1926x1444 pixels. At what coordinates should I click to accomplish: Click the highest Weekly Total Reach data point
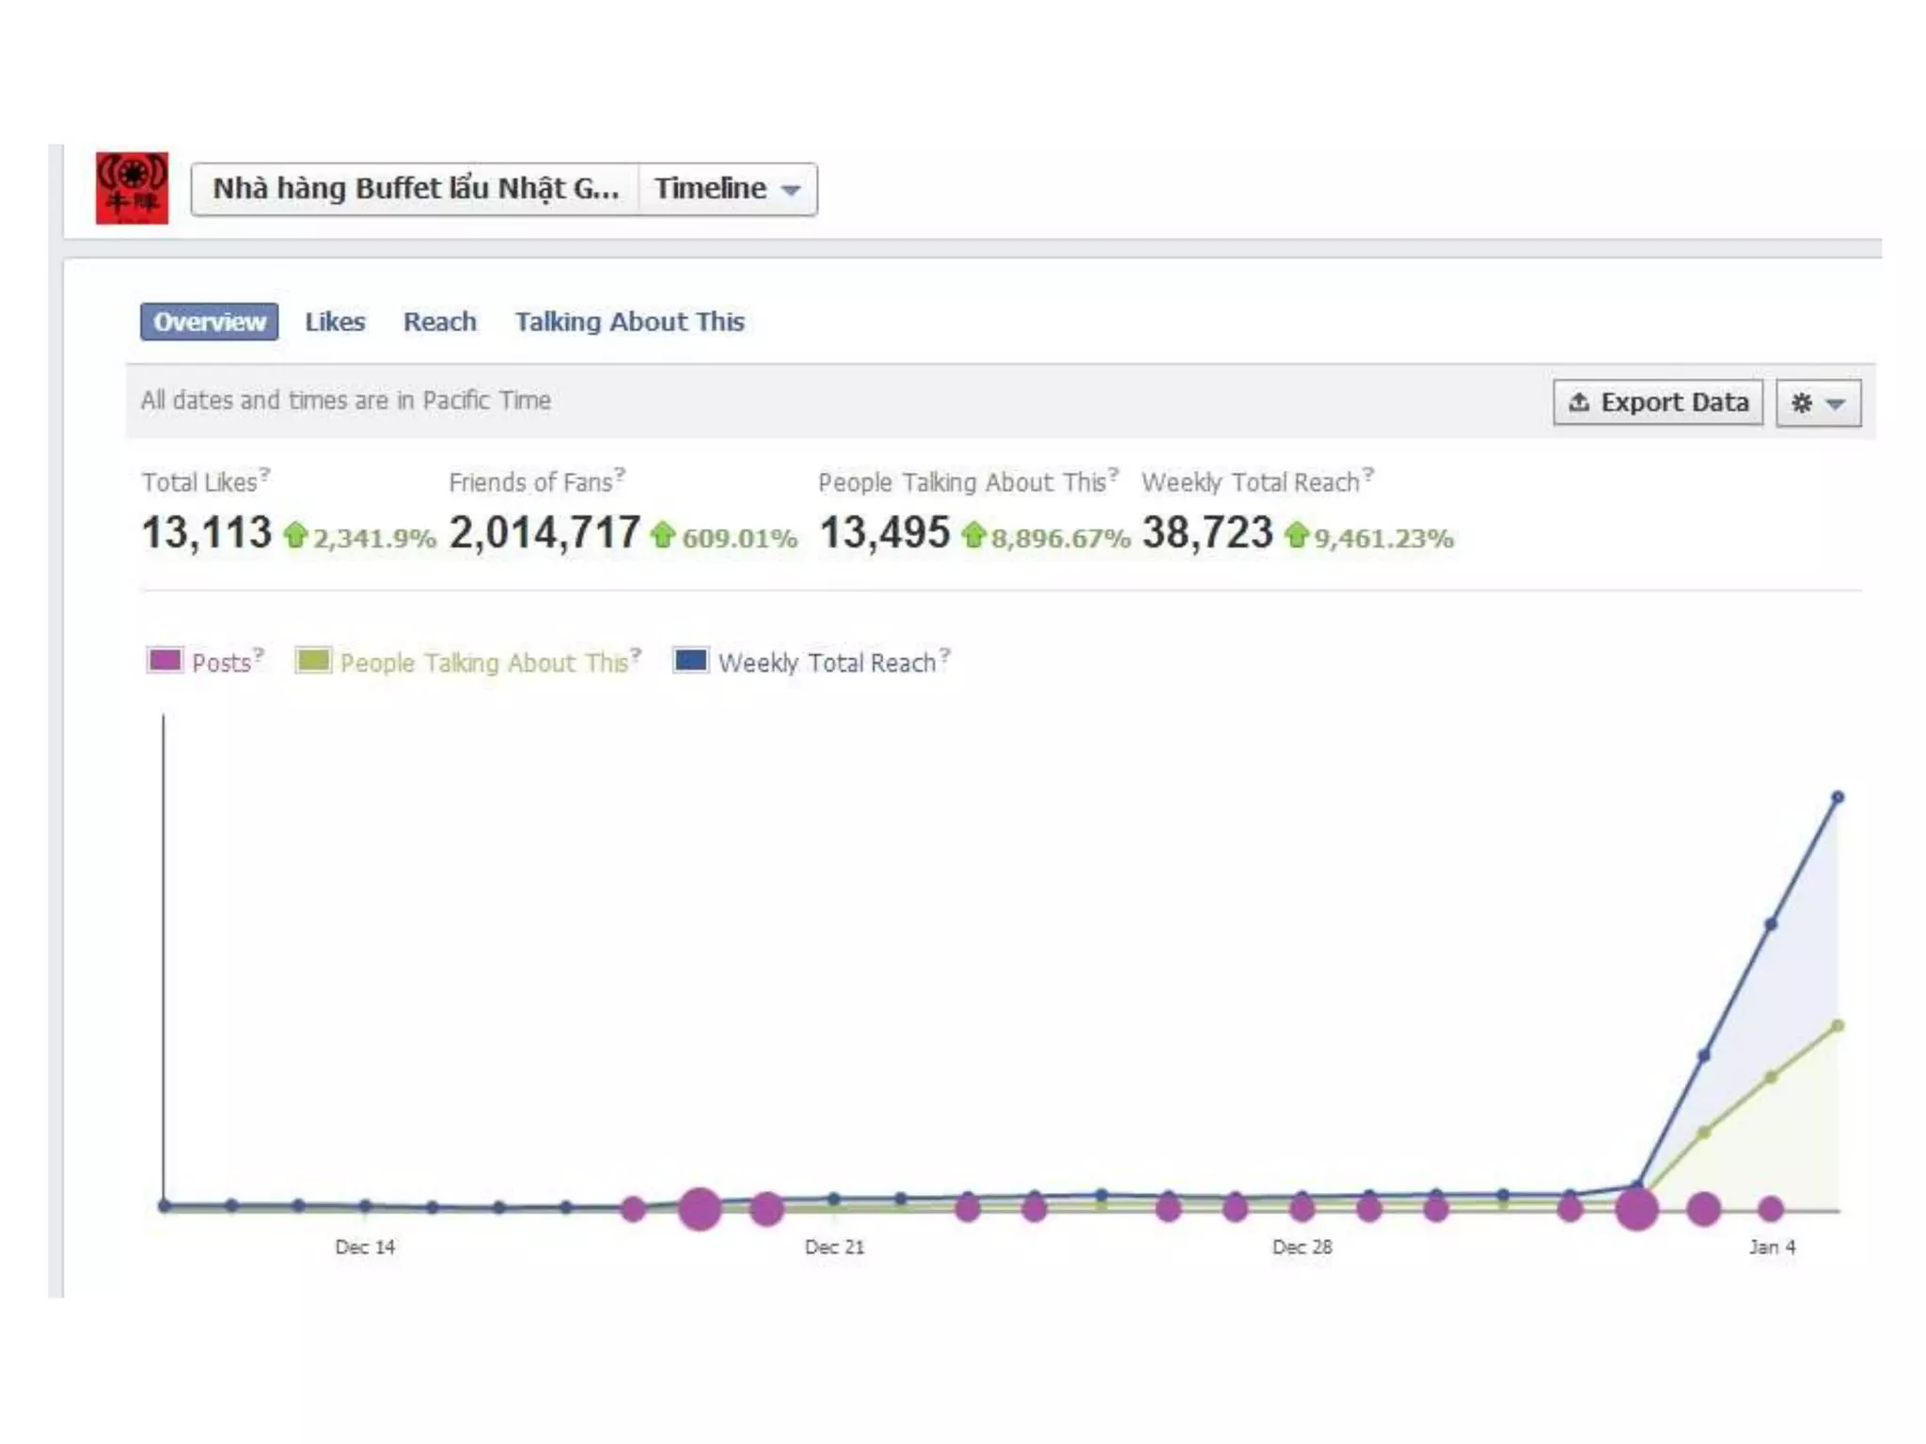tap(1838, 797)
